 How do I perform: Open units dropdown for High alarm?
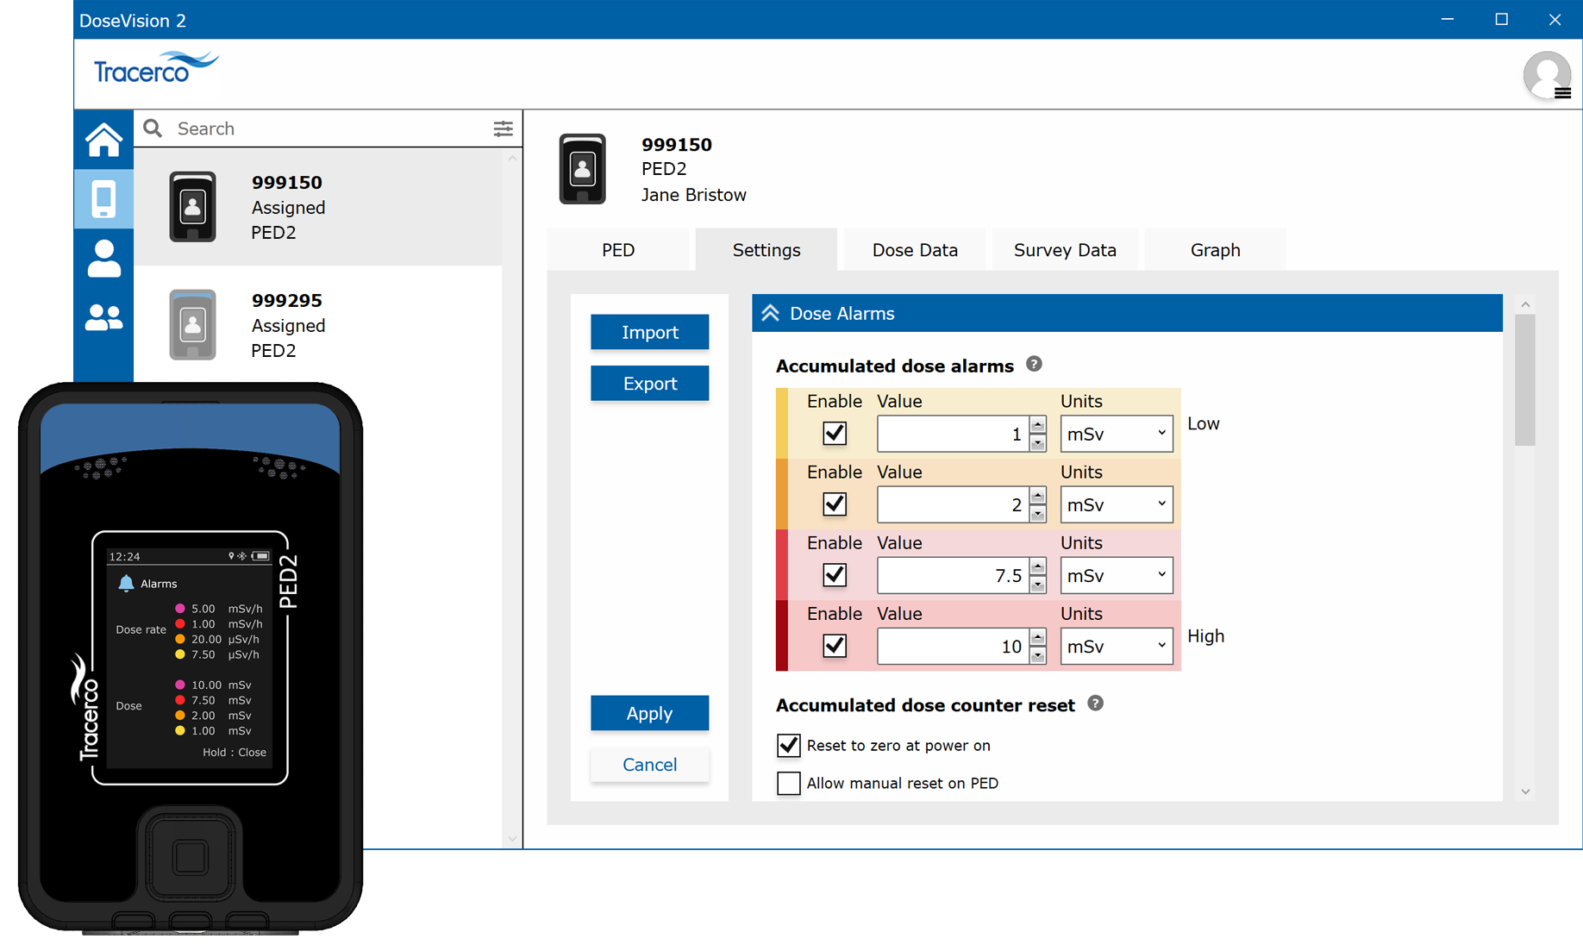[x=1116, y=647]
